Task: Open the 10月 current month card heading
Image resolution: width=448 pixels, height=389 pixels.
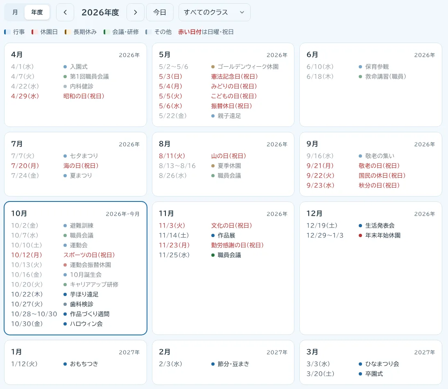Action: [x=19, y=214]
